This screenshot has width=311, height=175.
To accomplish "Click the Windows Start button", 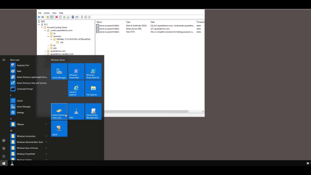I will click(4, 163).
